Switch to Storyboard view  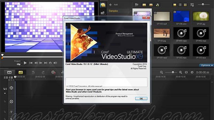coord(9,72)
